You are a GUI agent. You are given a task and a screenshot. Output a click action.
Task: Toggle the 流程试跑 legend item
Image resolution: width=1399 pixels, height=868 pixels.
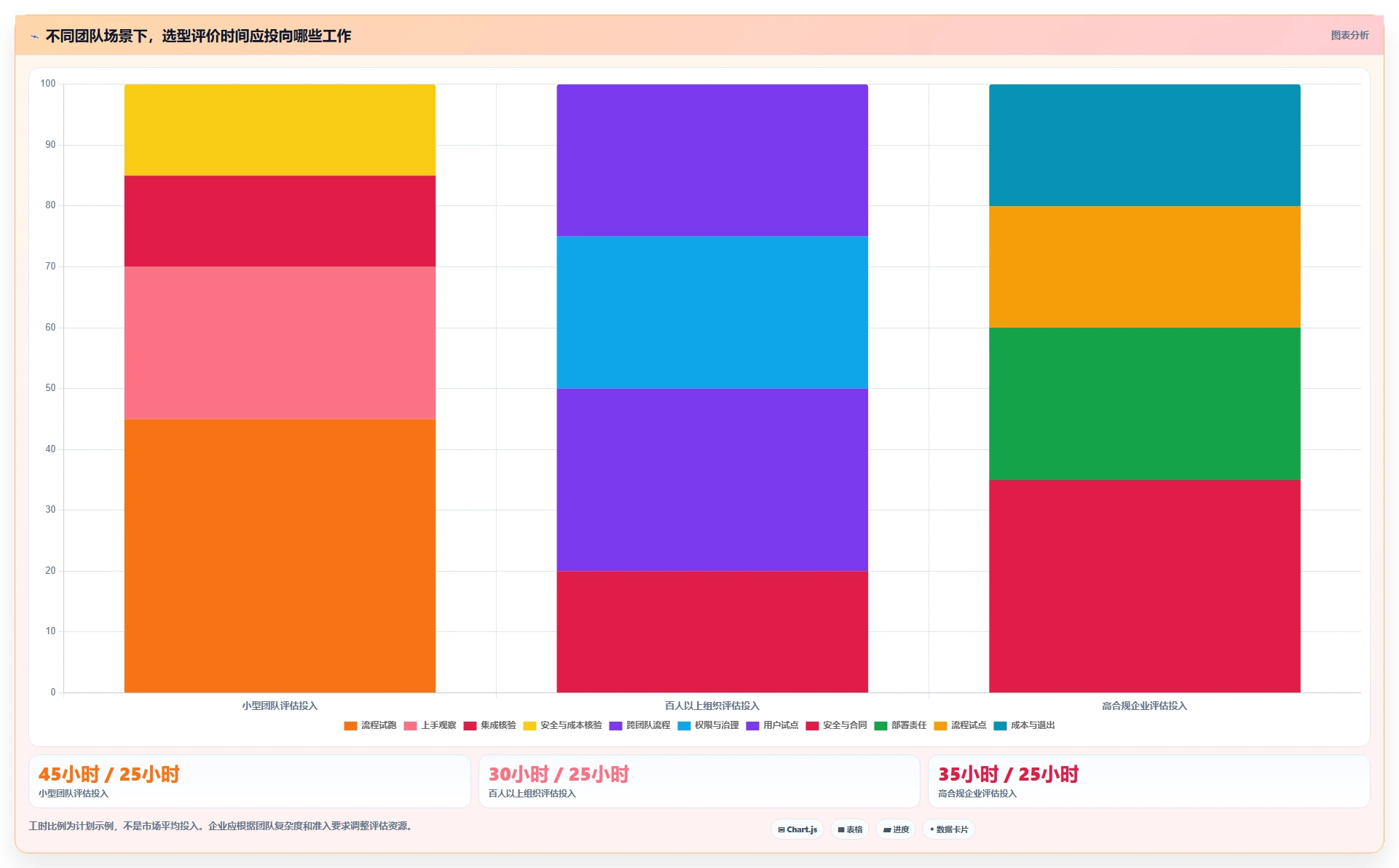(370, 725)
